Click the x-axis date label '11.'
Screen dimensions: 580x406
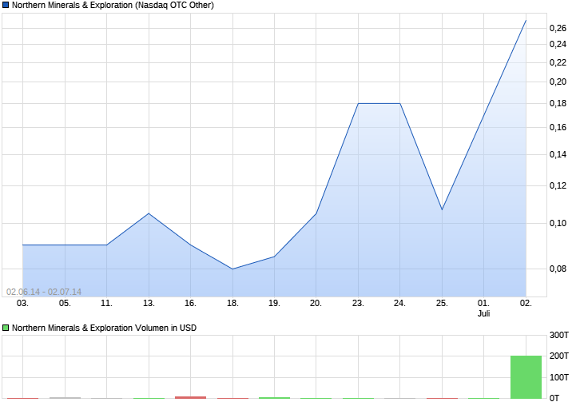[x=106, y=304]
